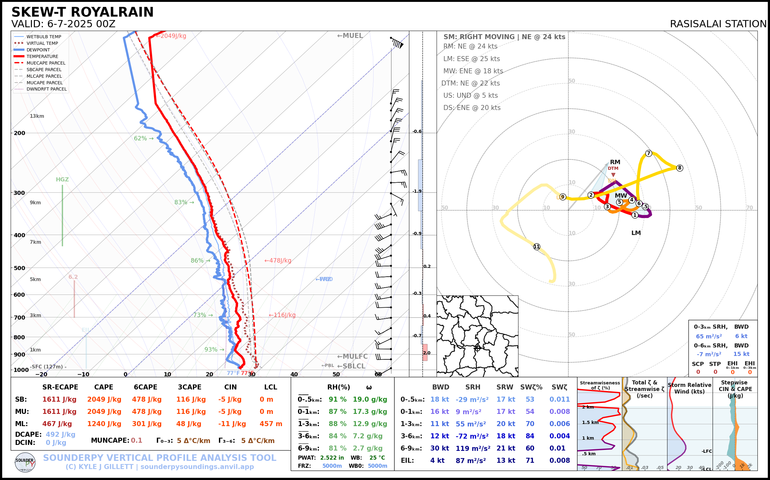Screen dimensions: 770x480
Task: Click the Streamwiseness of ζ panel title
Action: tap(600, 385)
